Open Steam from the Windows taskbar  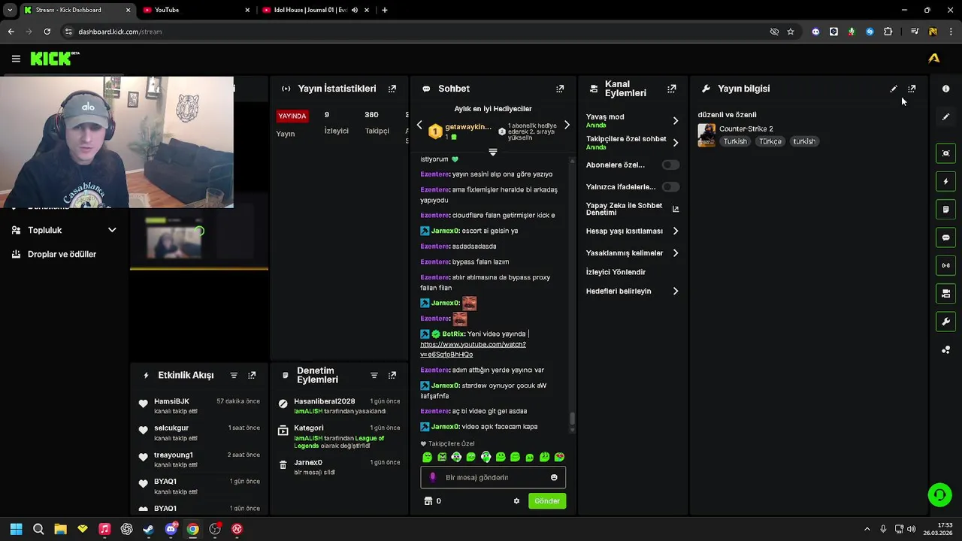pyautogui.click(x=149, y=529)
